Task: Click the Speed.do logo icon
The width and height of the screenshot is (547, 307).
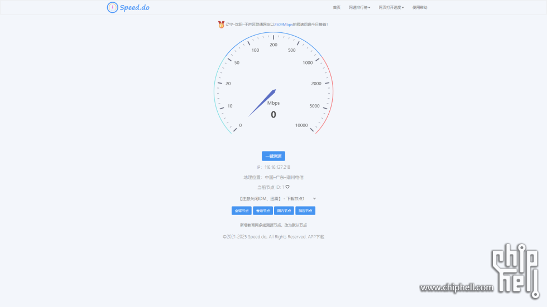Action: (112, 7)
